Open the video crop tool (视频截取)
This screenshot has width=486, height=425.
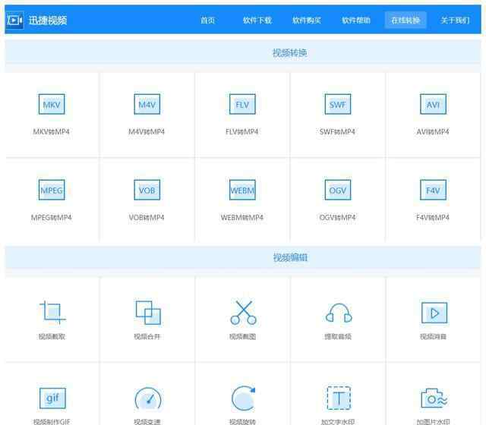click(x=52, y=312)
